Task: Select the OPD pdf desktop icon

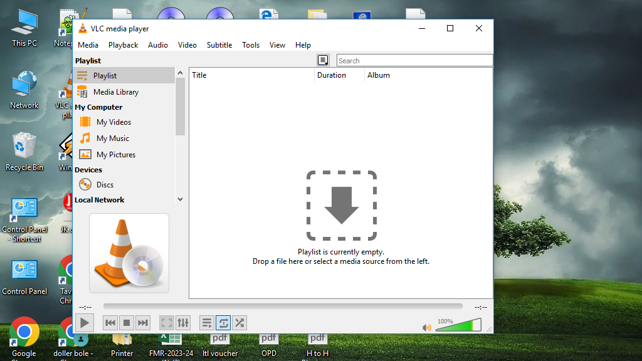Action: [268, 346]
